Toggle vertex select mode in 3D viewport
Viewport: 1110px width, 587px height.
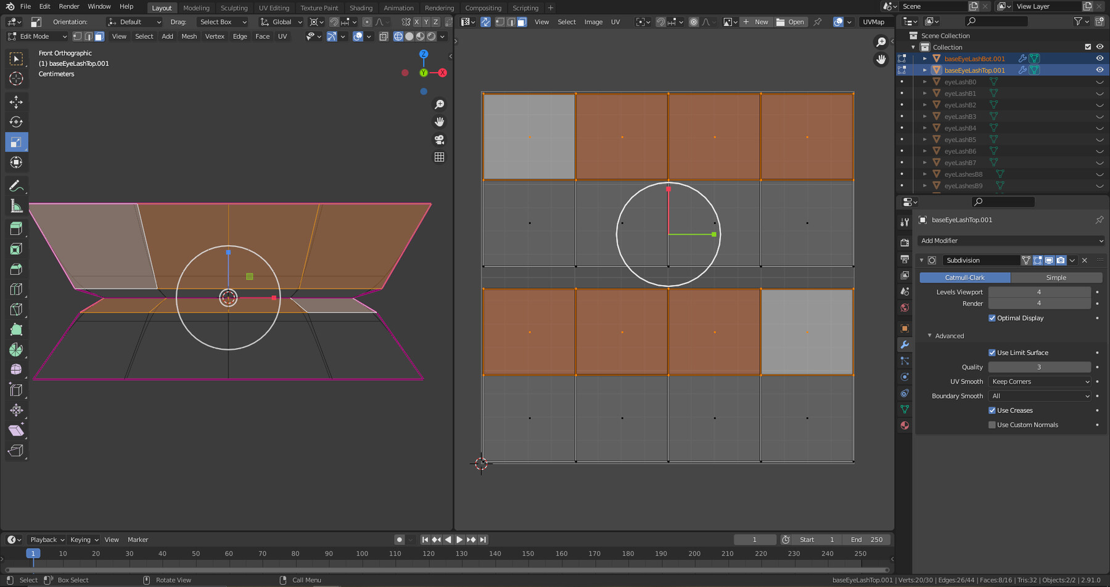click(x=77, y=36)
